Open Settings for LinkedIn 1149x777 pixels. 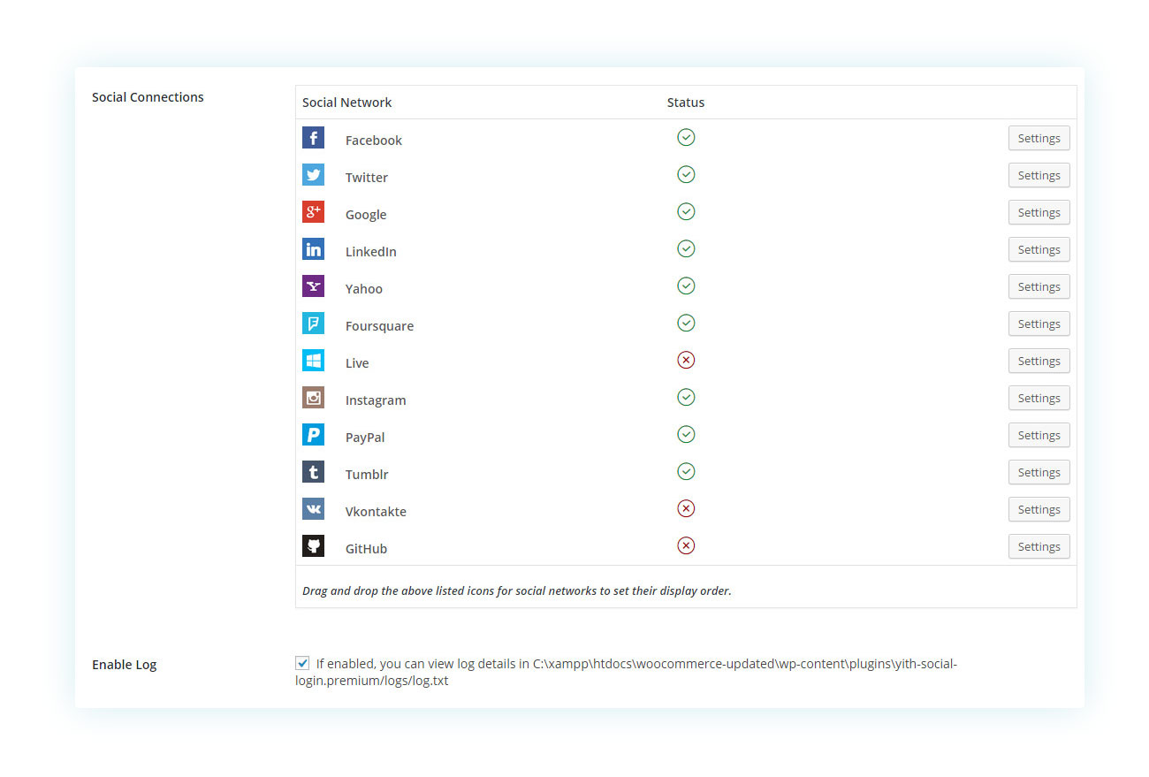[x=1039, y=249]
